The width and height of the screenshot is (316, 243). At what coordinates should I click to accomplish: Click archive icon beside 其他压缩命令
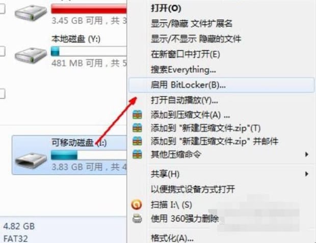[137, 155]
